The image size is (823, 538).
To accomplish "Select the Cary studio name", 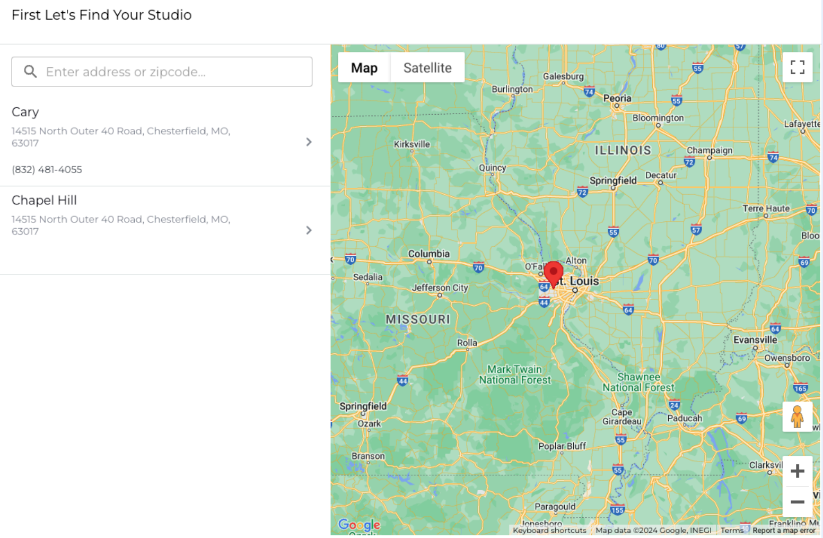I will [x=25, y=112].
